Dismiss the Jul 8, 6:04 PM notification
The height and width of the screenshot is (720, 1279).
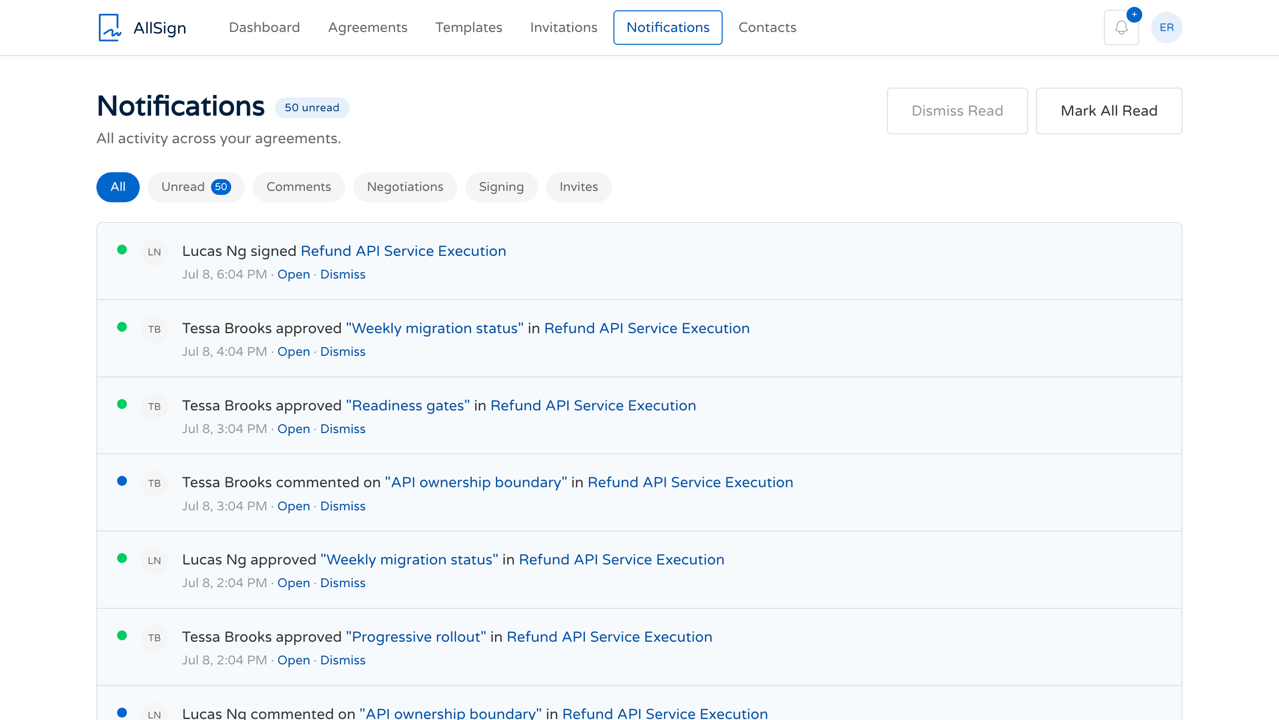tap(342, 274)
